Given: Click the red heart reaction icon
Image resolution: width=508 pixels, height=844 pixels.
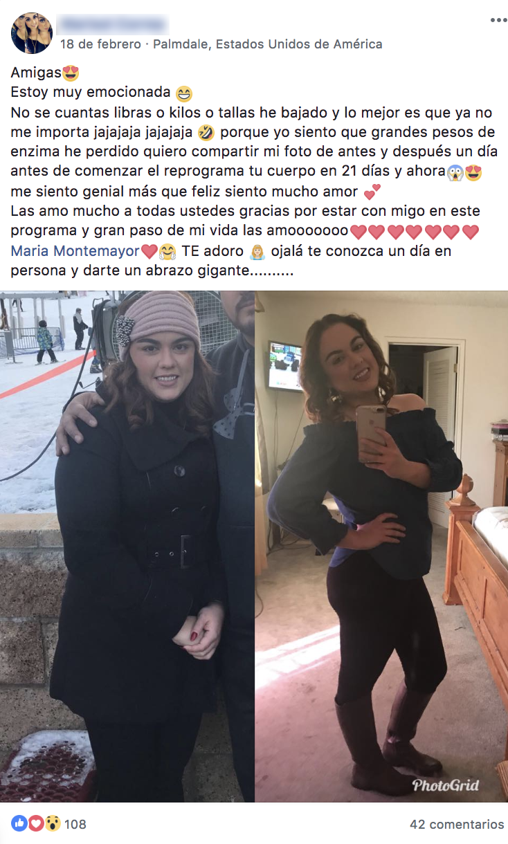Looking at the screenshot, I should coord(35,823).
